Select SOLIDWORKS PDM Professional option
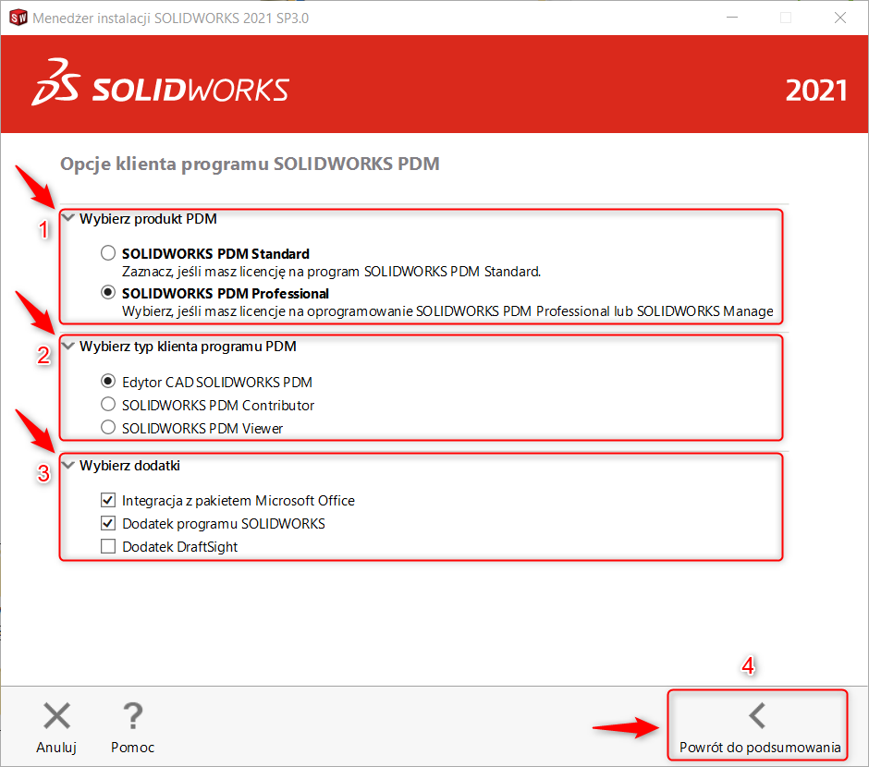The width and height of the screenshot is (869, 767). click(x=108, y=293)
